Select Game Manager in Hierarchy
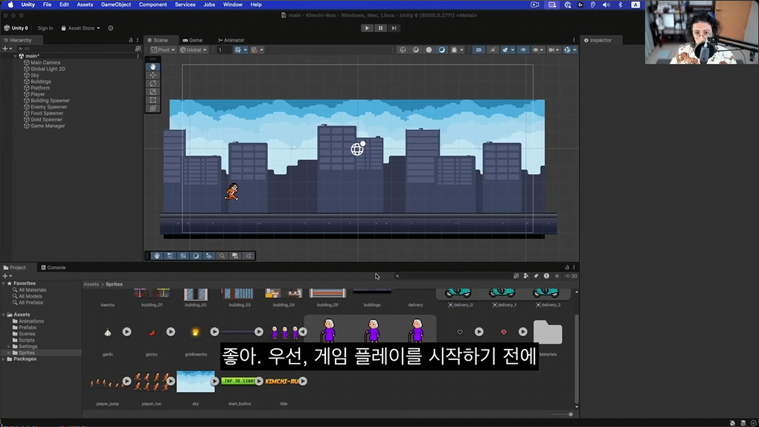 click(x=48, y=126)
